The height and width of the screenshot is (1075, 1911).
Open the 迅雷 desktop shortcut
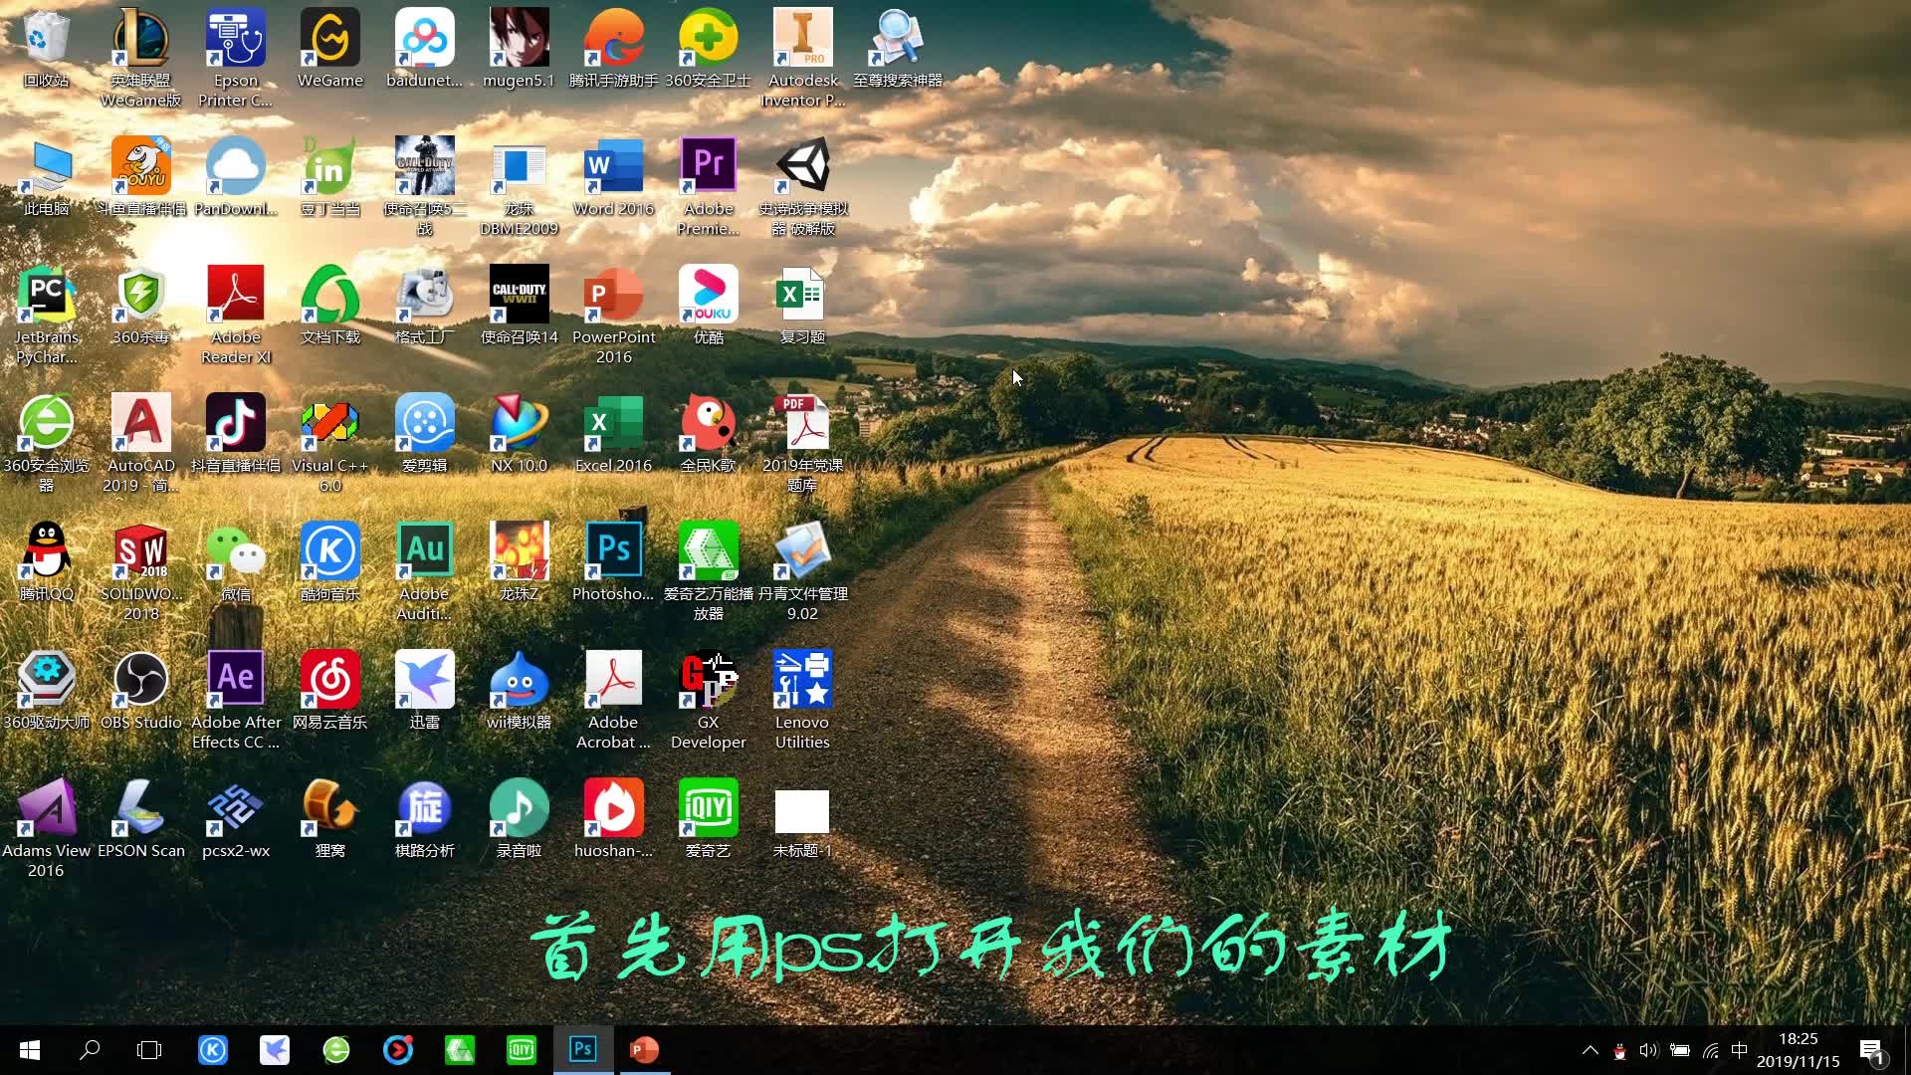tap(424, 691)
